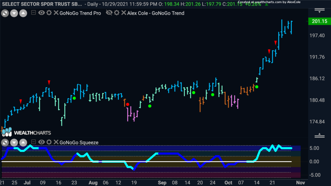Open GoNoGo Squeeze settings gear
Screen dimensions: 331x186
pyautogui.click(x=49, y=142)
